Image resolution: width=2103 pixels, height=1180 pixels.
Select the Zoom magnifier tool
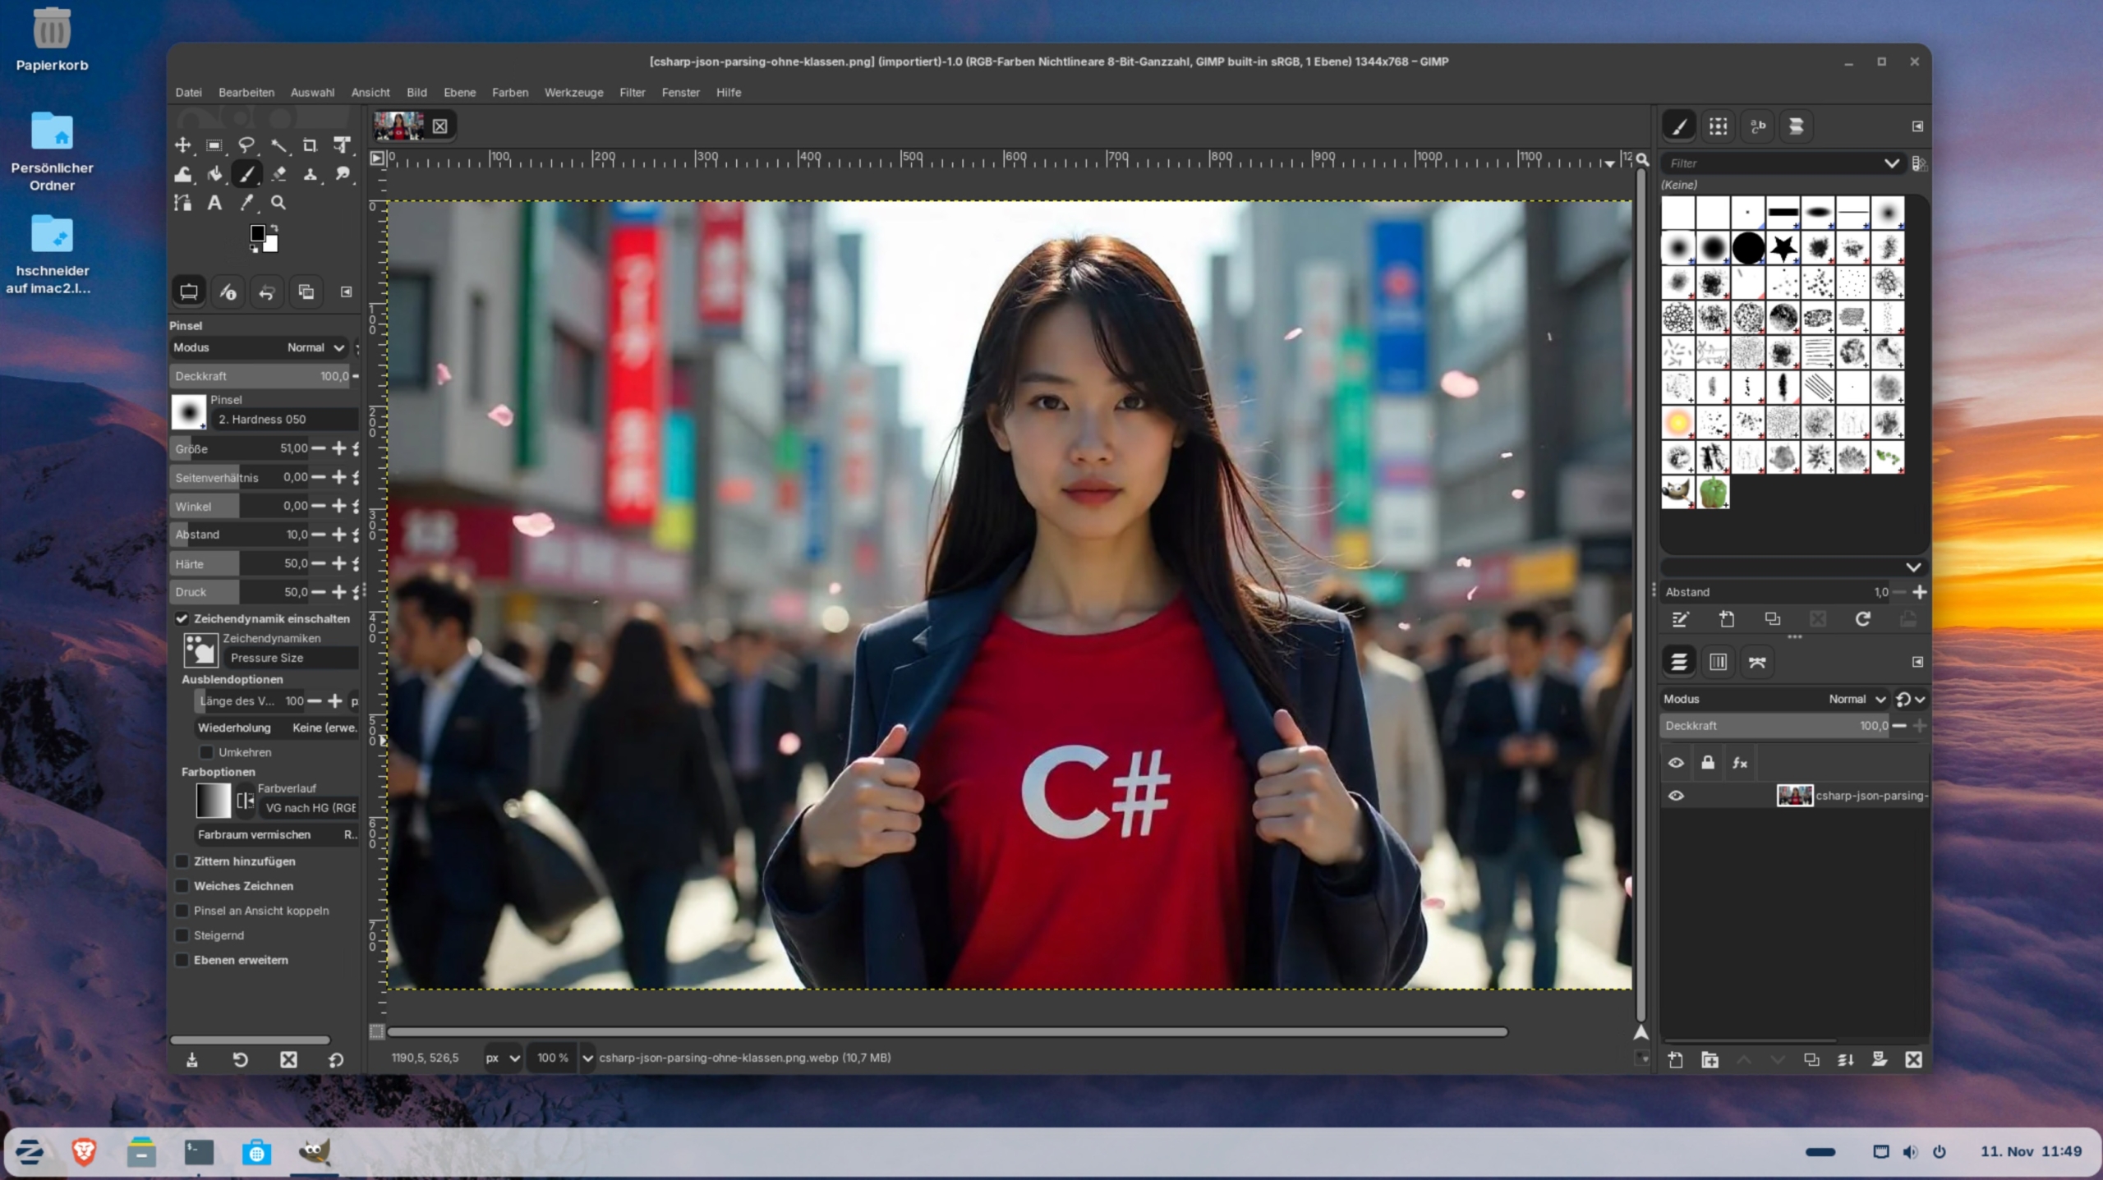coord(278,203)
